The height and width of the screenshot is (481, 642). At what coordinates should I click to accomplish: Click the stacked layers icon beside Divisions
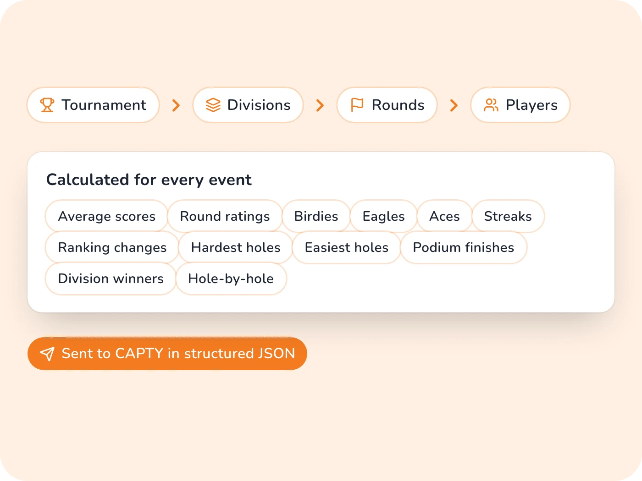click(x=213, y=105)
